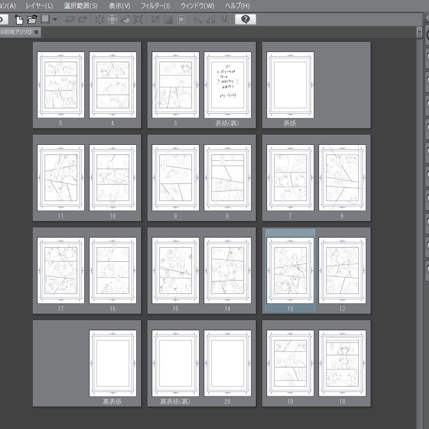Image resolution: width=429 pixels, height=429 pixels.
Task: Expand the Save options dropdown arrow
Action: 55,19
